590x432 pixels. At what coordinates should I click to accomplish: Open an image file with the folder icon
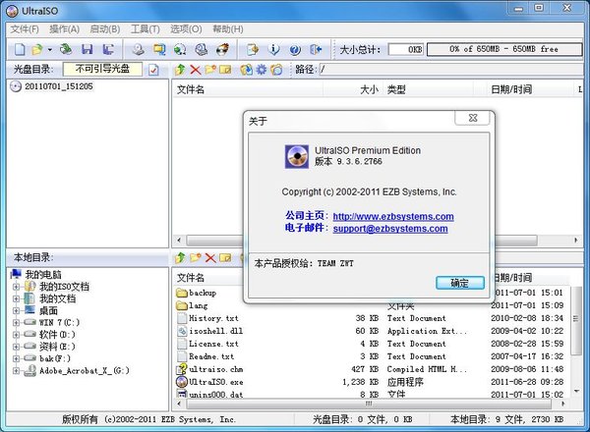(37, 49)
